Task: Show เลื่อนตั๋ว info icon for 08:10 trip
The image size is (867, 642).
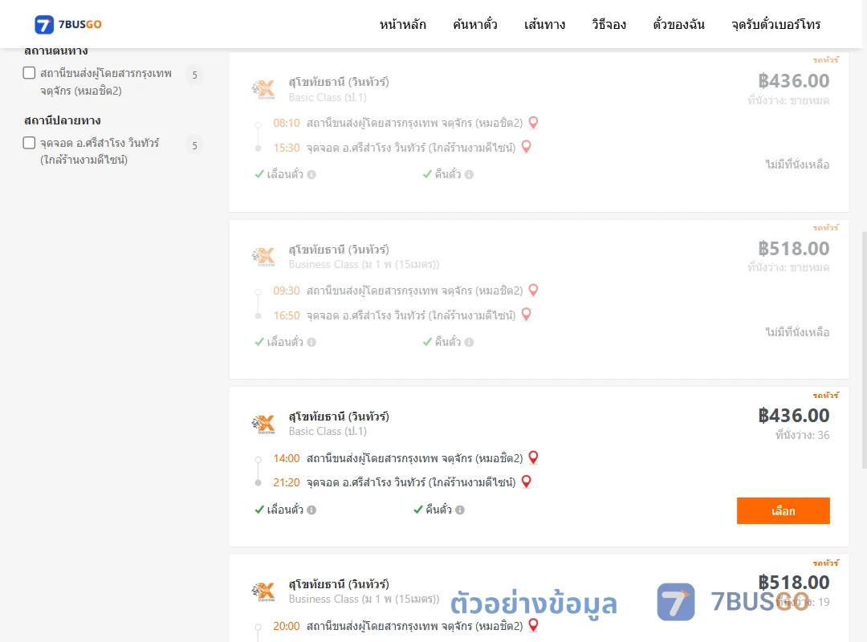Action: [311, 175]
